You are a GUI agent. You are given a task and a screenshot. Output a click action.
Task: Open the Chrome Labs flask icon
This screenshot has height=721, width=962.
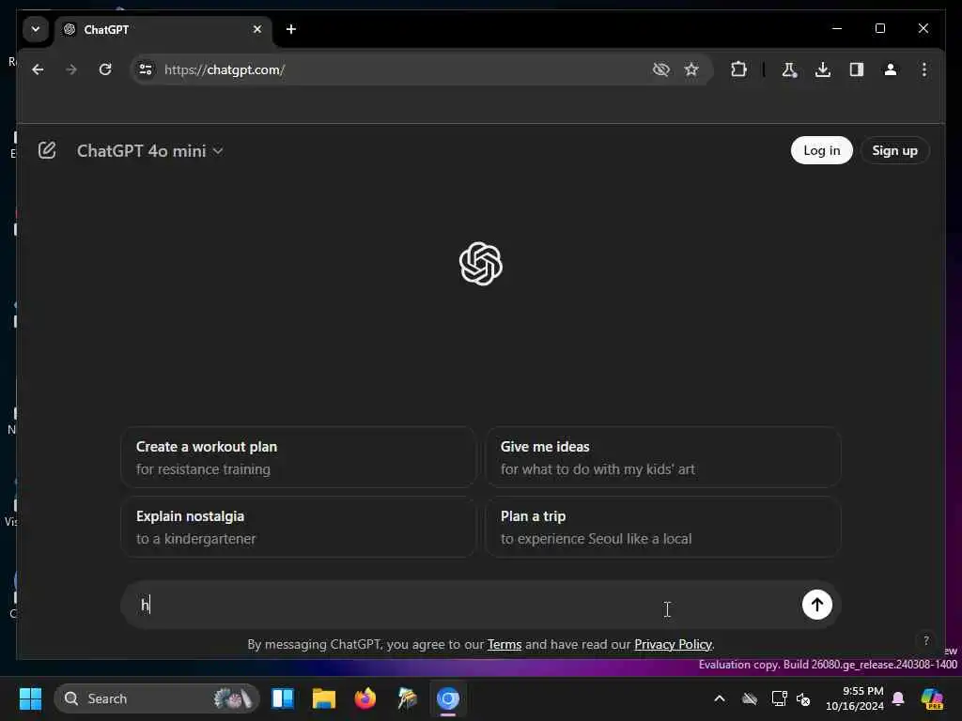point(789,69)
